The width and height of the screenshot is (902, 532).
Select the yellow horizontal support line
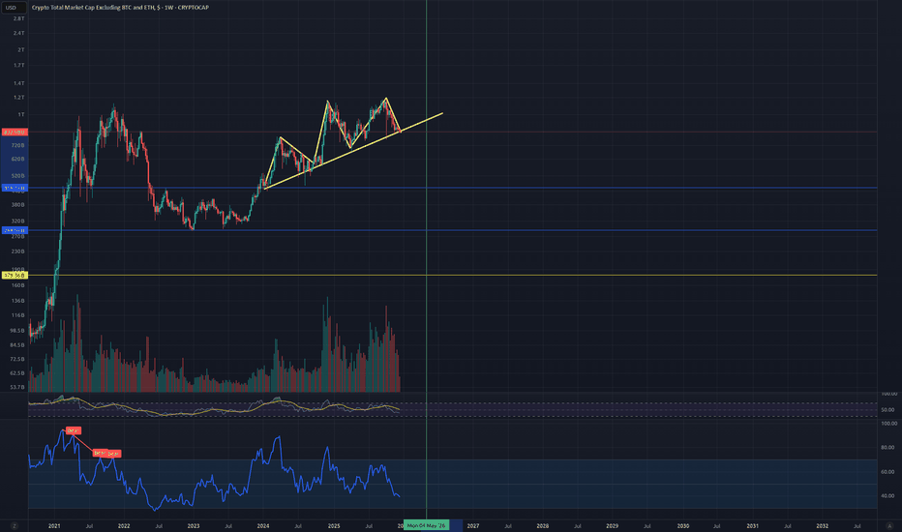coord(452,276)
